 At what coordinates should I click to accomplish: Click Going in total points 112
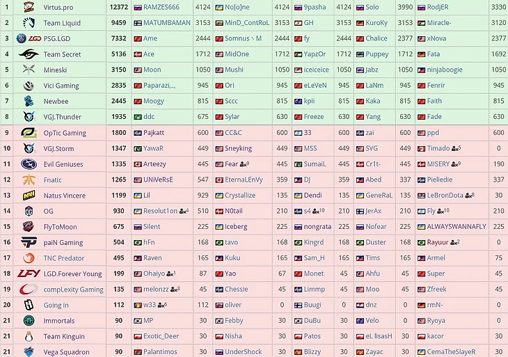(118, 305)
